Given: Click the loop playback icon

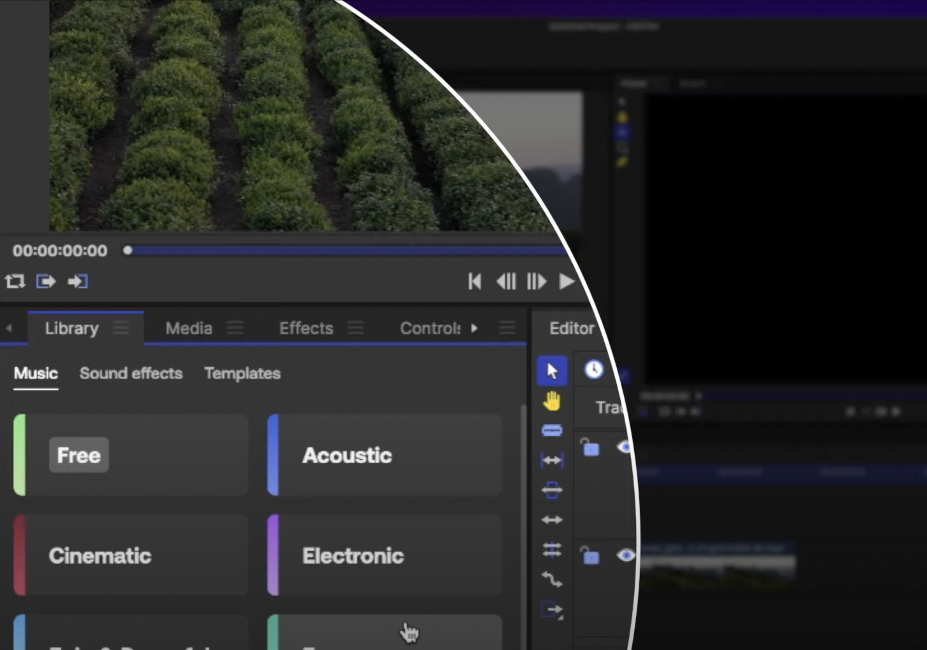Looking at the screenshot, I should [x=15, y=282].
